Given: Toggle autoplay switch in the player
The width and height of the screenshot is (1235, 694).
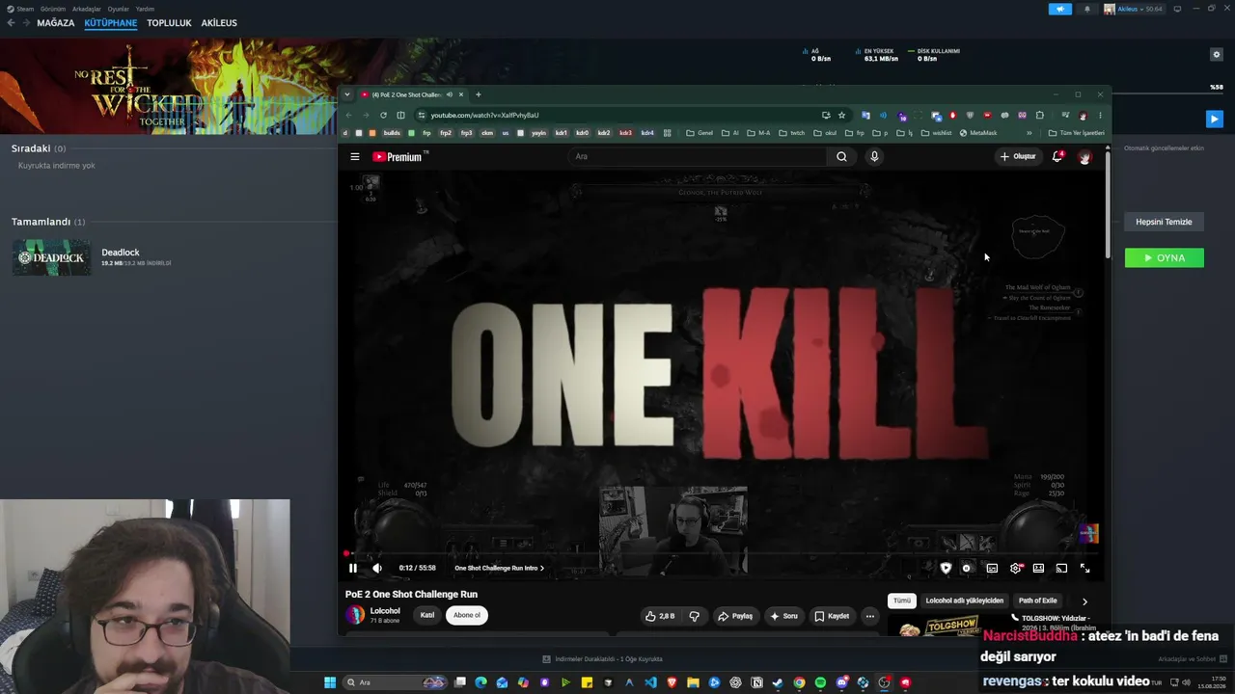Looking at the screenshot, I should [966, 569].
